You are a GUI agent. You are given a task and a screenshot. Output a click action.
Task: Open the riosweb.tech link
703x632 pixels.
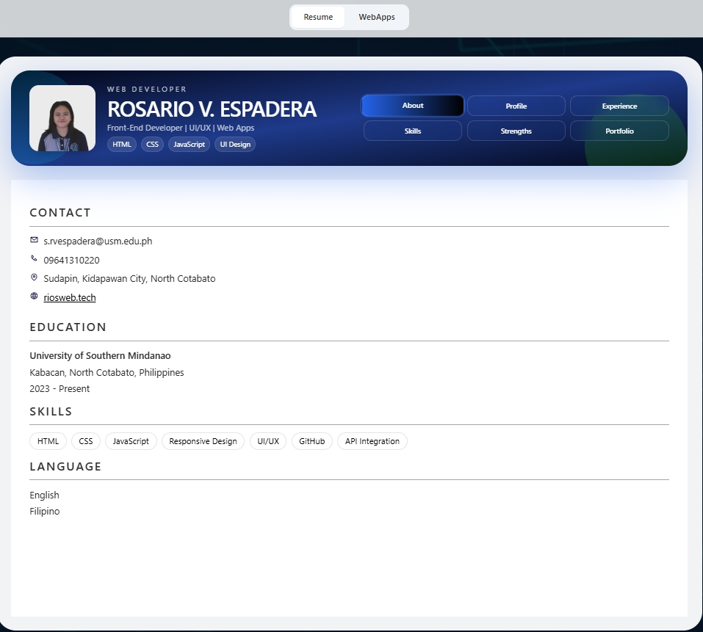click(x=70, y=297)
